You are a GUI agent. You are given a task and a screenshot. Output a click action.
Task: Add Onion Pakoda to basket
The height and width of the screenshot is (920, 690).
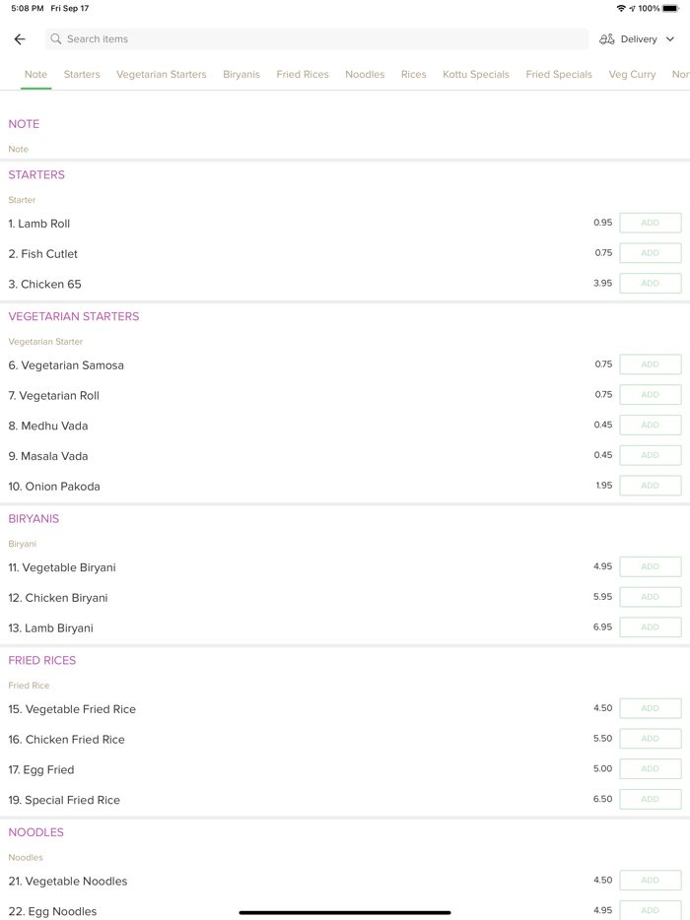pos(650,486)
